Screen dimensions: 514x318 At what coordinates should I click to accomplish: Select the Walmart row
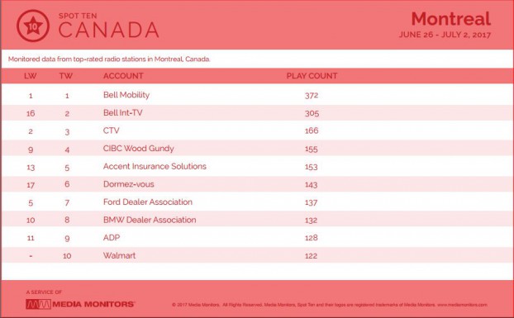tap(257, 255)
